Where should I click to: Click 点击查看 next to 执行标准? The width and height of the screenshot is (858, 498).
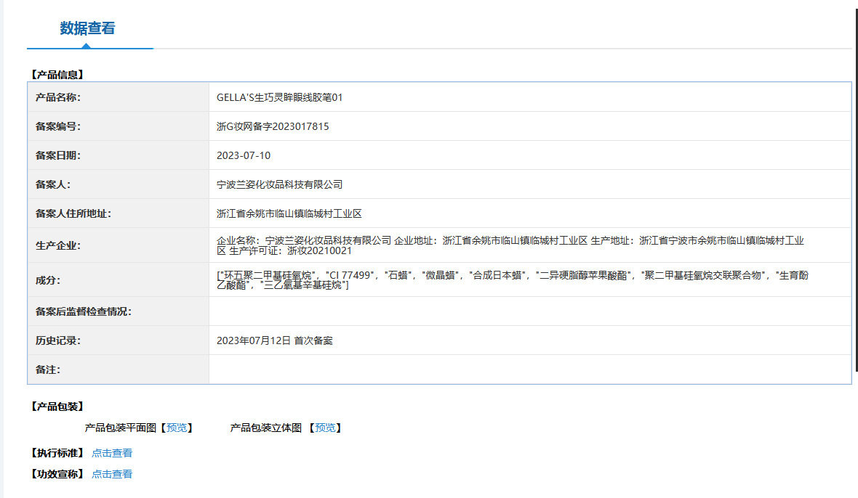[112, 453]
